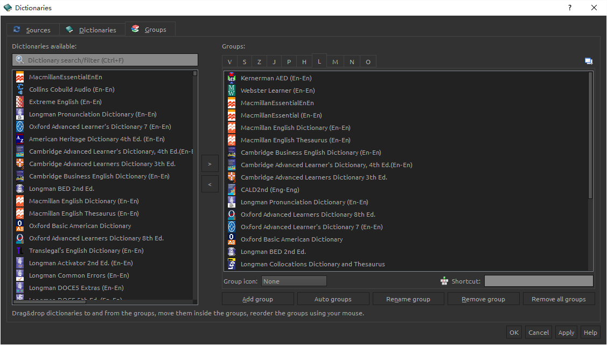The height and width of the screenshot is (345, 607).
Task: Click Remove all groups button
Action: [559, 299]
